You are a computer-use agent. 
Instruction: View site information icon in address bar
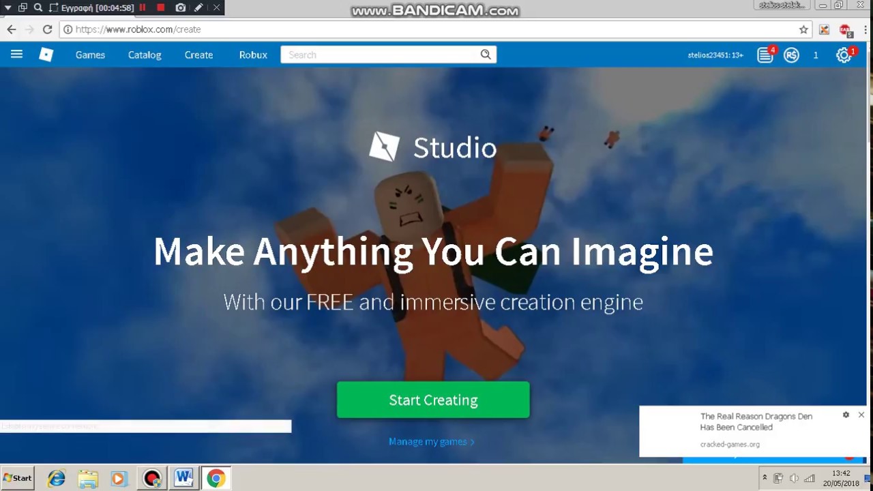pos(68,29)
